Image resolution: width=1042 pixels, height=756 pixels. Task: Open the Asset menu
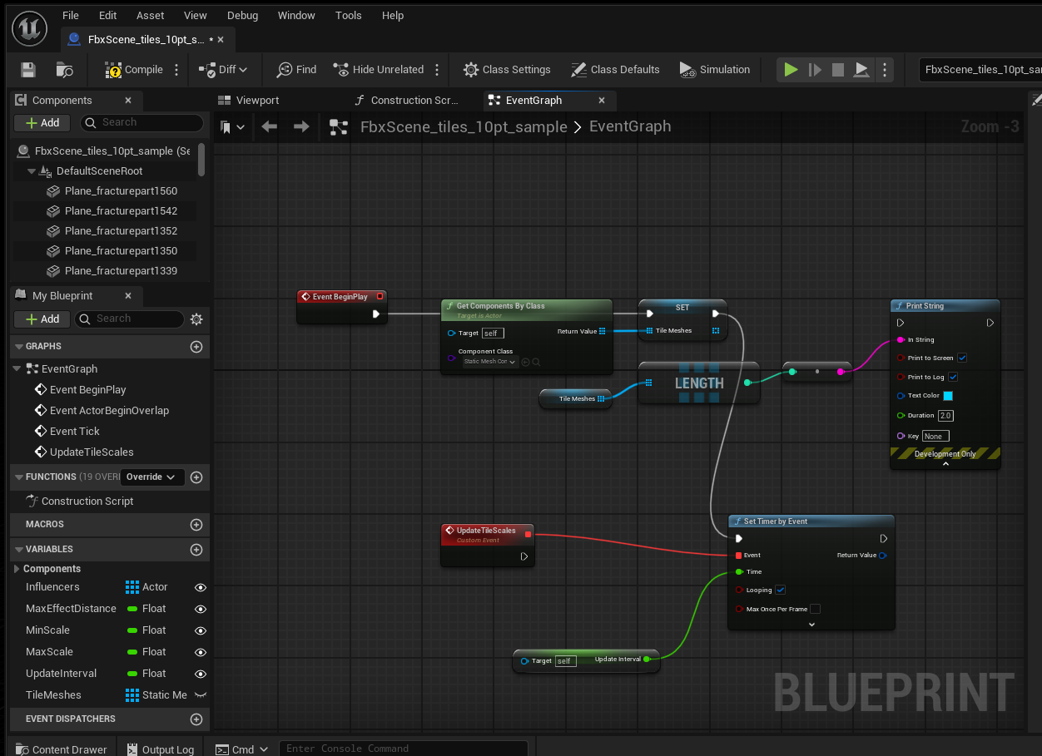[x=151, y=15]
